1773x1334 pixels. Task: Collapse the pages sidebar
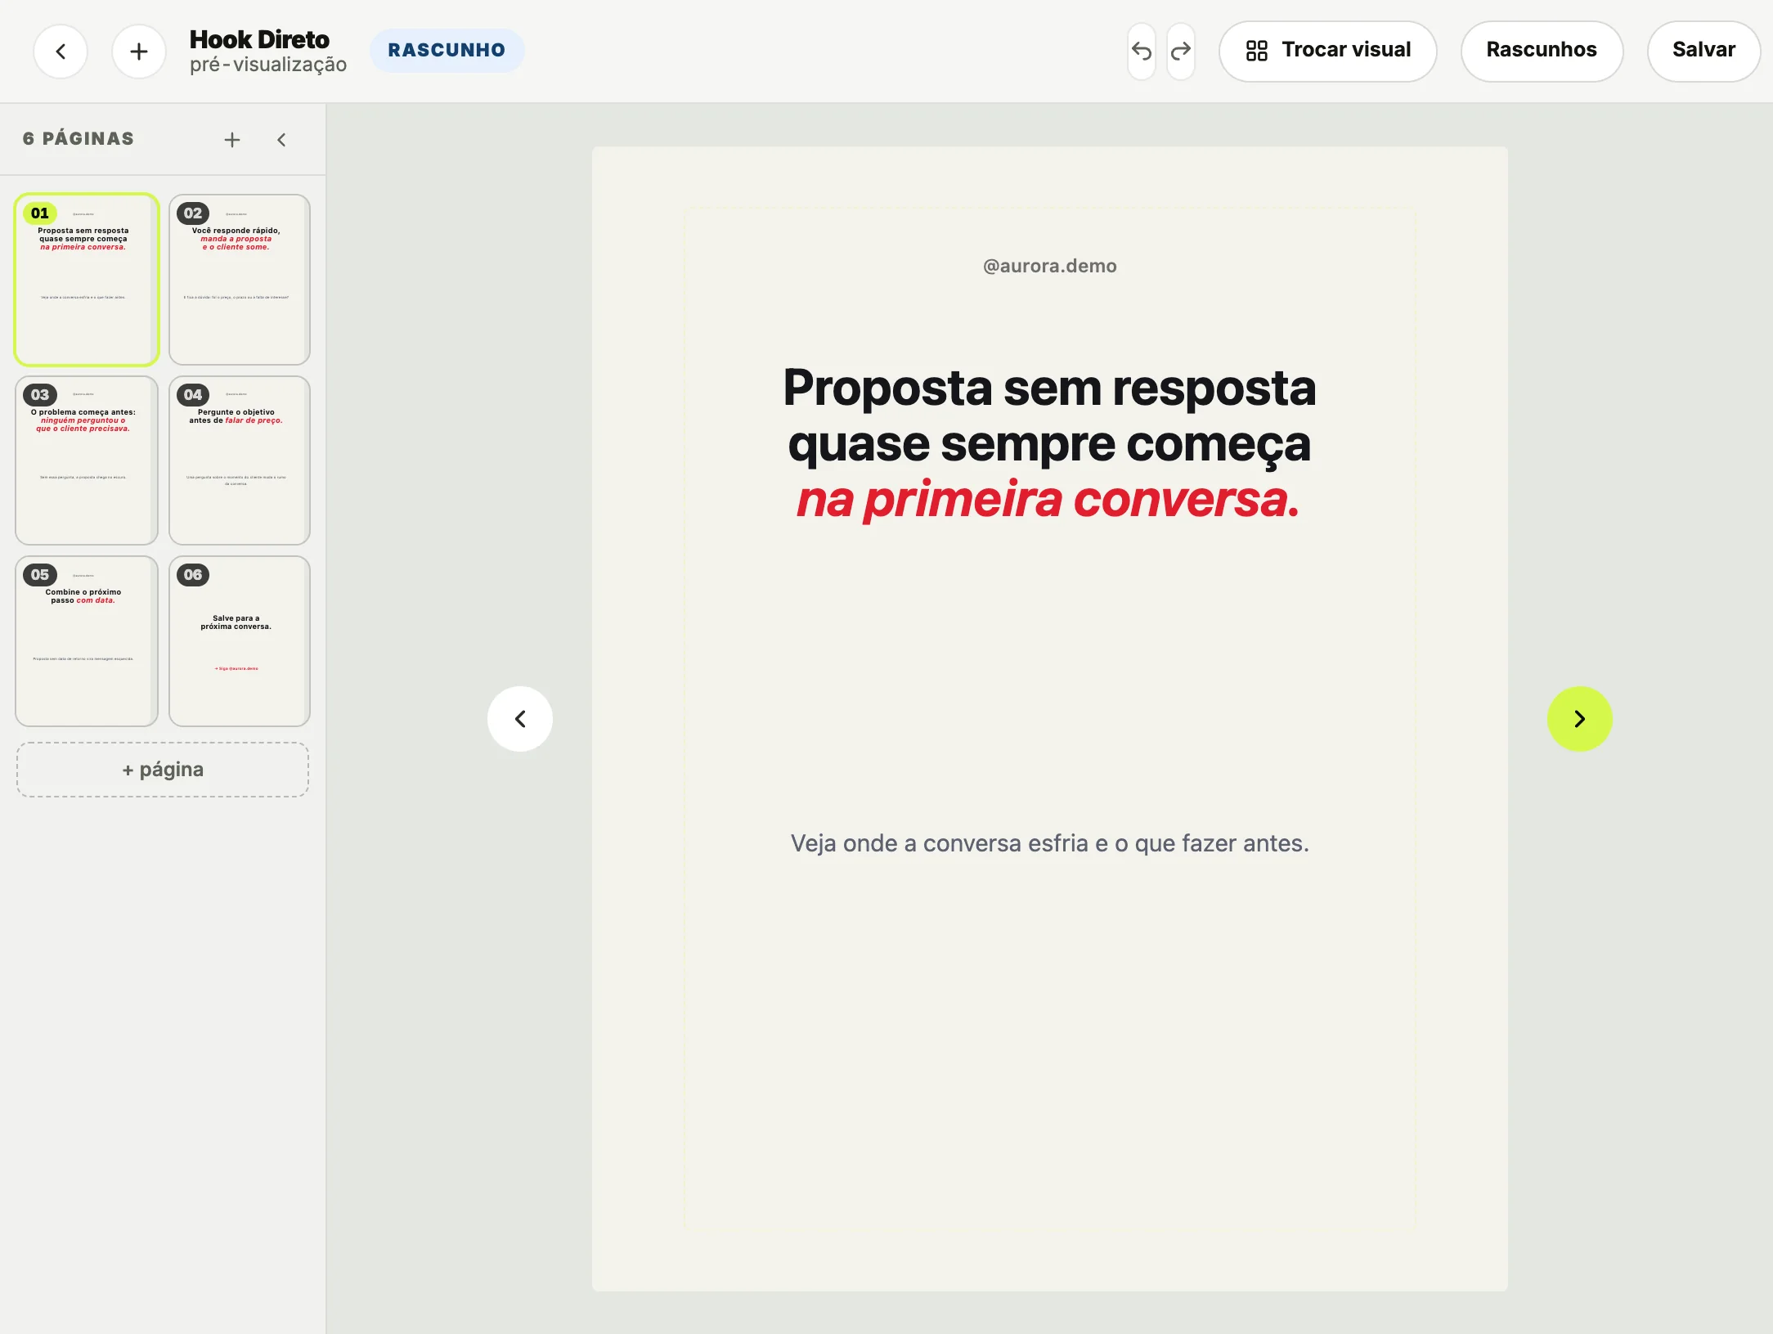click(281, 140)
